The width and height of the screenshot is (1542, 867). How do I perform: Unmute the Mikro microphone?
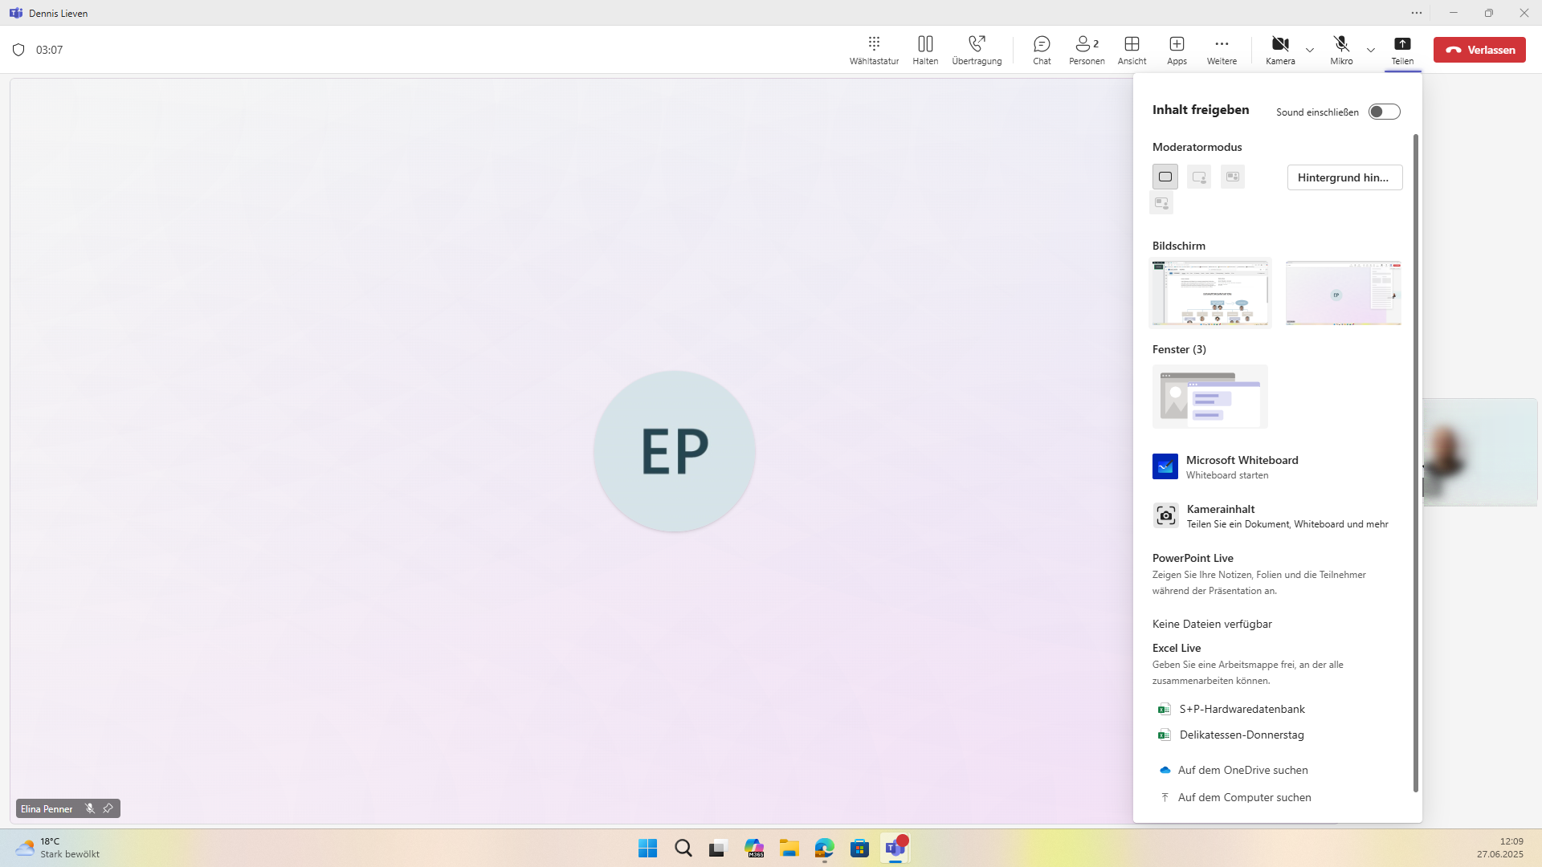1341,49
